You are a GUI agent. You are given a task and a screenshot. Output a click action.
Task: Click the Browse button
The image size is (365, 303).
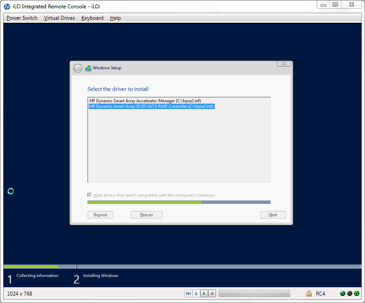(x=100, y=215)
